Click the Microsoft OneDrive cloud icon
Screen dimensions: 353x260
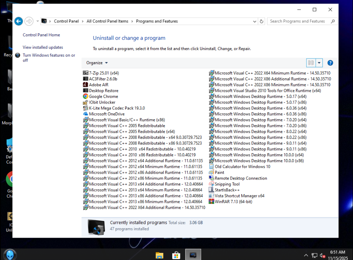tap(86, 114)
